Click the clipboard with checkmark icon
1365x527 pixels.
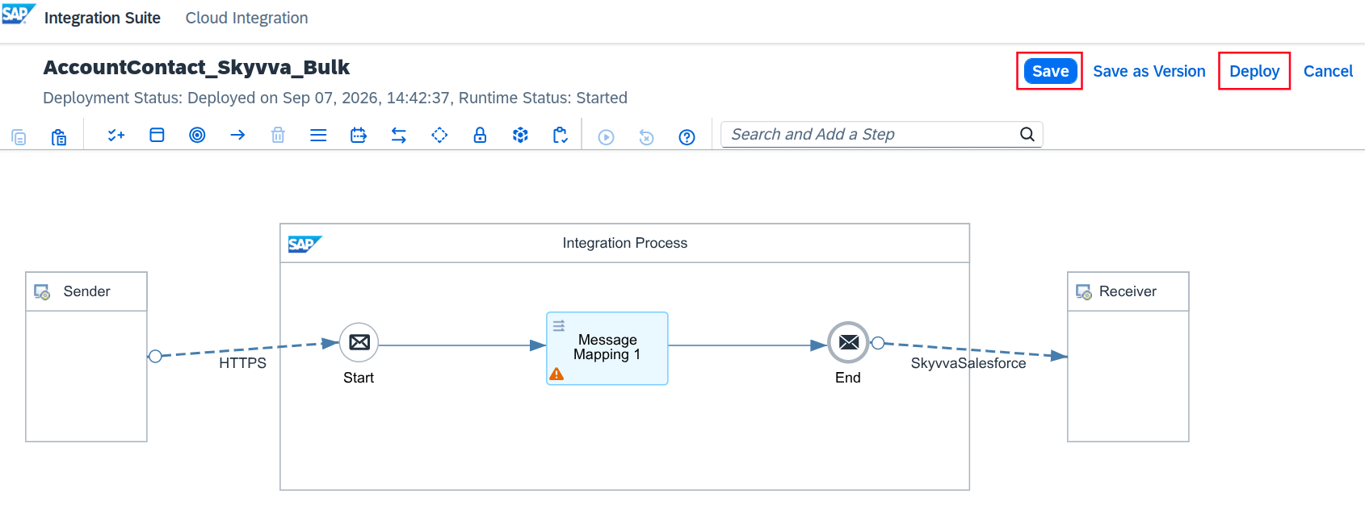coord(561,135)
